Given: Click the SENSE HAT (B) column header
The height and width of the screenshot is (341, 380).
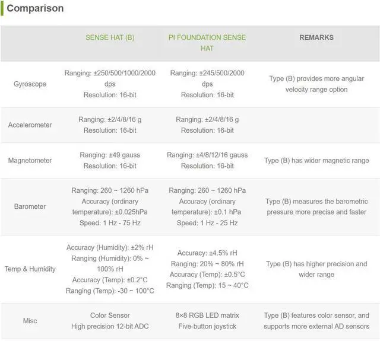Looking at the screenshot, I should pyautogui.click(x=110, y=37).
